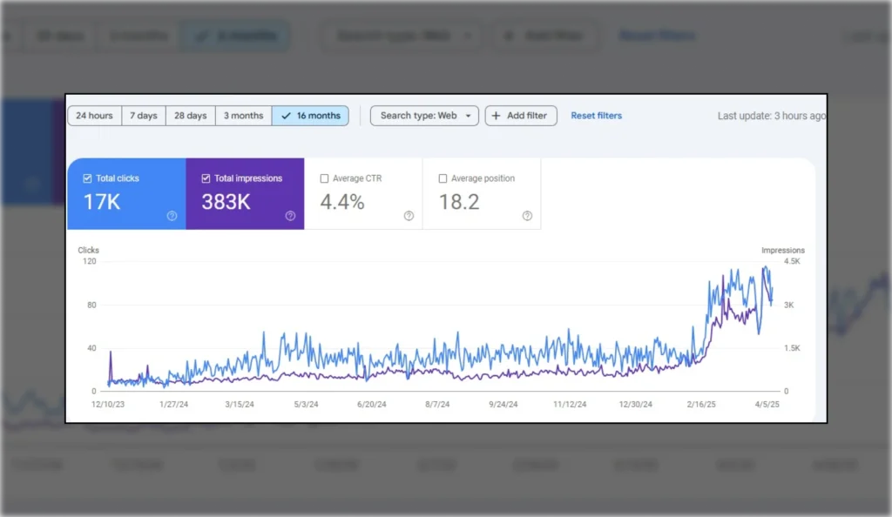
Task: Switch to the 3 months range
Action: [x=243, y=116]
